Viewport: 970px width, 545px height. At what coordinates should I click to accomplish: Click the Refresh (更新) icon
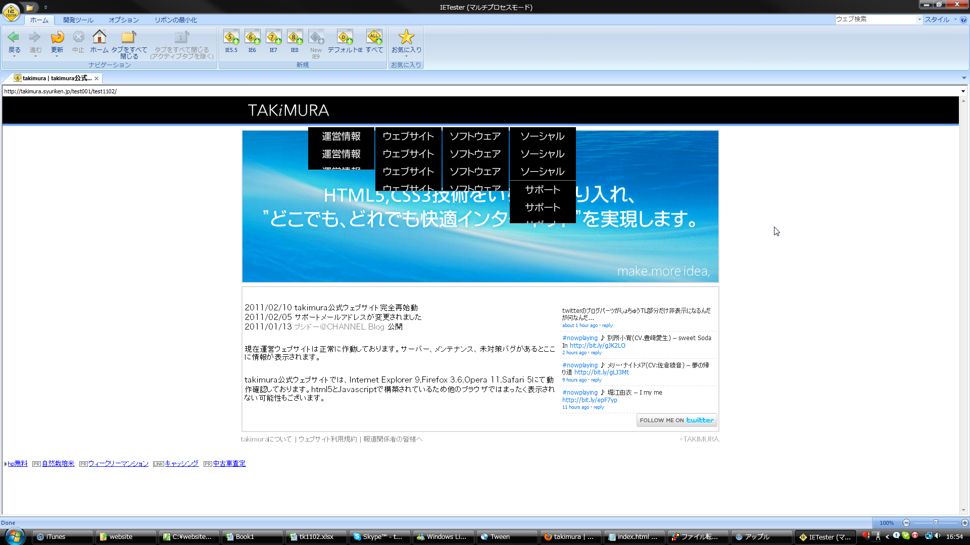coord(57,37)
